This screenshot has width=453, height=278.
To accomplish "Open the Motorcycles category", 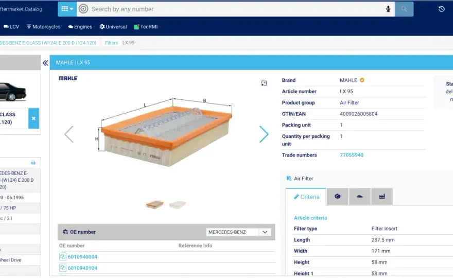I will 44,27.
